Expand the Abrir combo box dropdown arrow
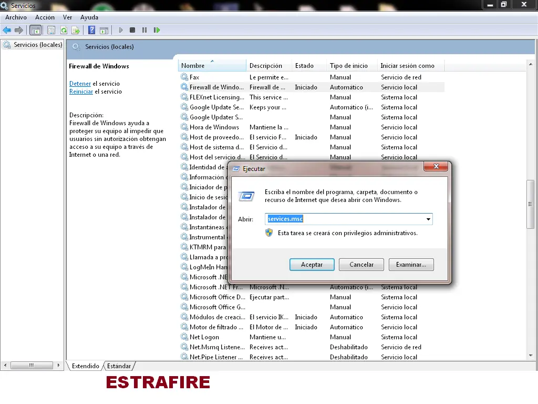Screen dimensions: 538x404 428,219
